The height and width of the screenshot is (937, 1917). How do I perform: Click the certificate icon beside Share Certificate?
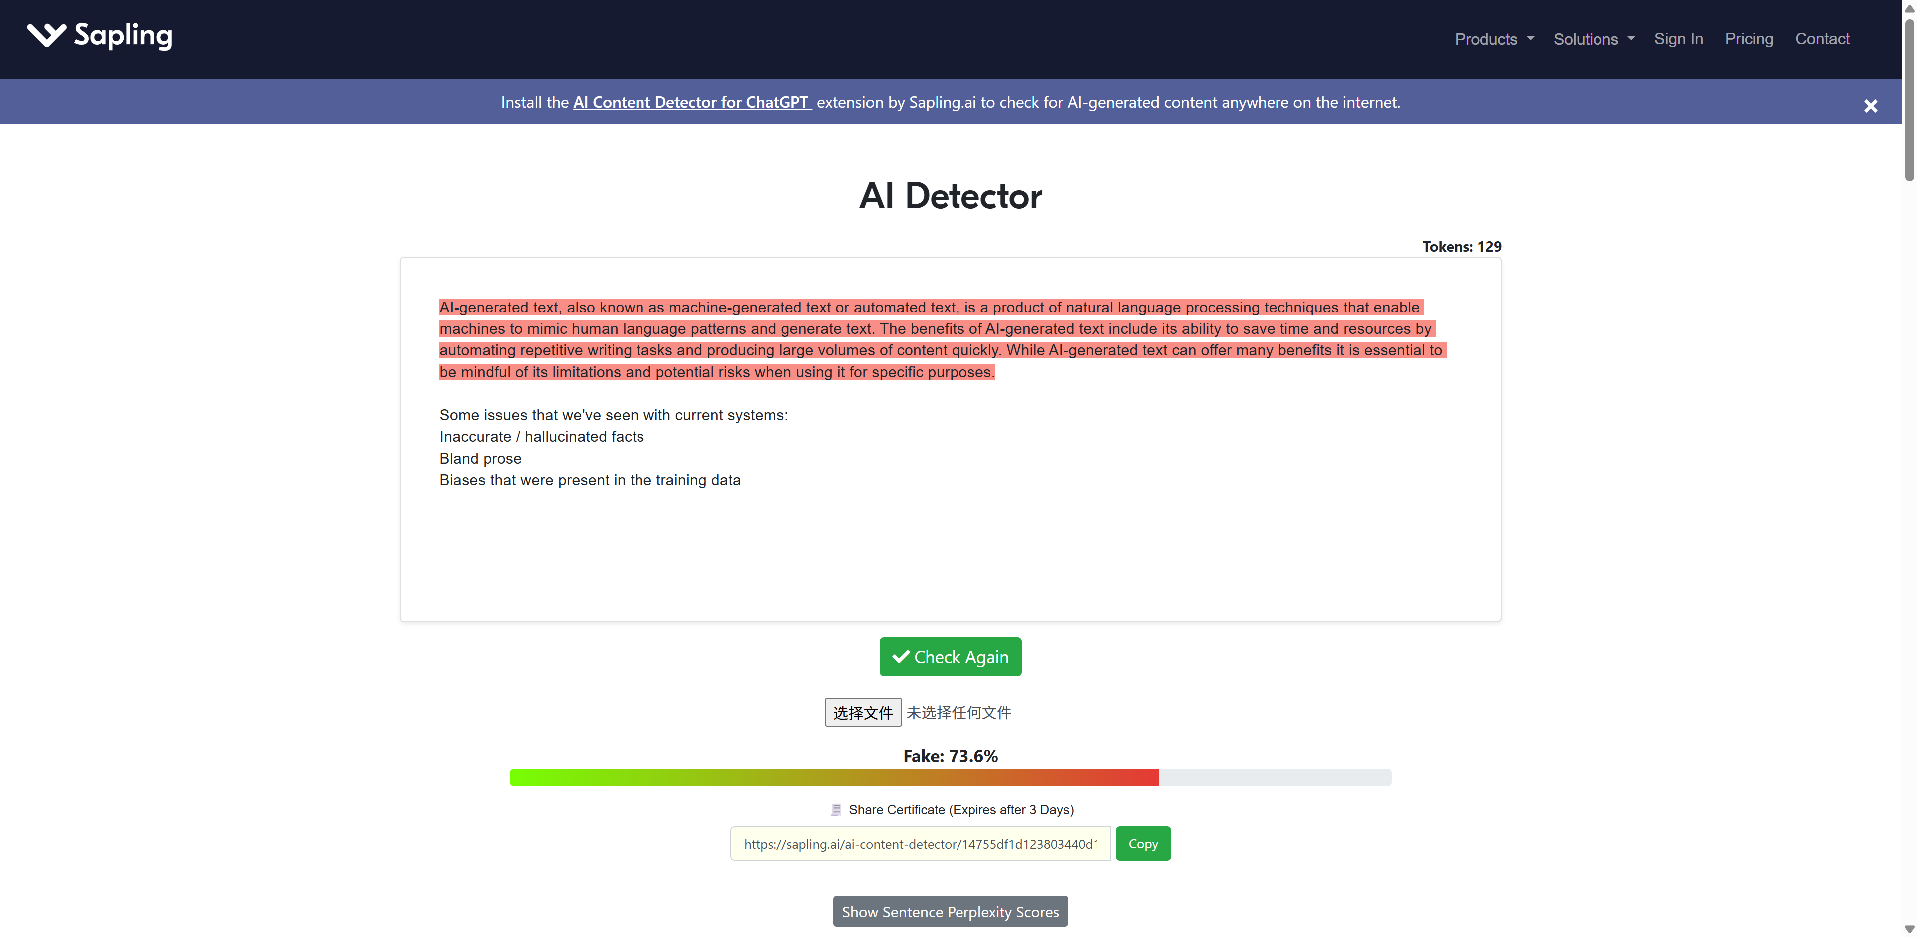click(x=836, y=809)
